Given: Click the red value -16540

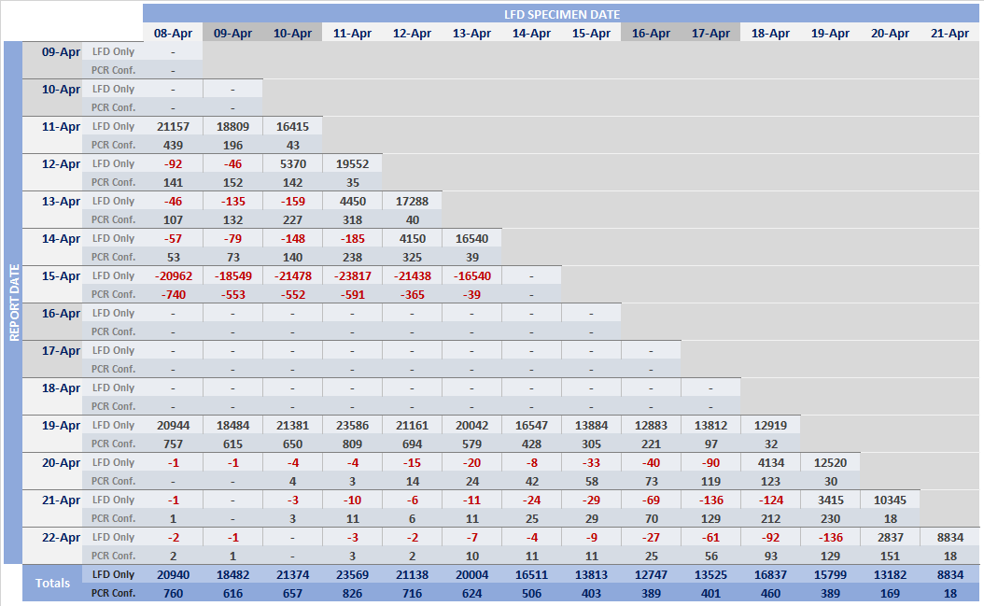Looking at the screenshot, I should coord(471,275).
